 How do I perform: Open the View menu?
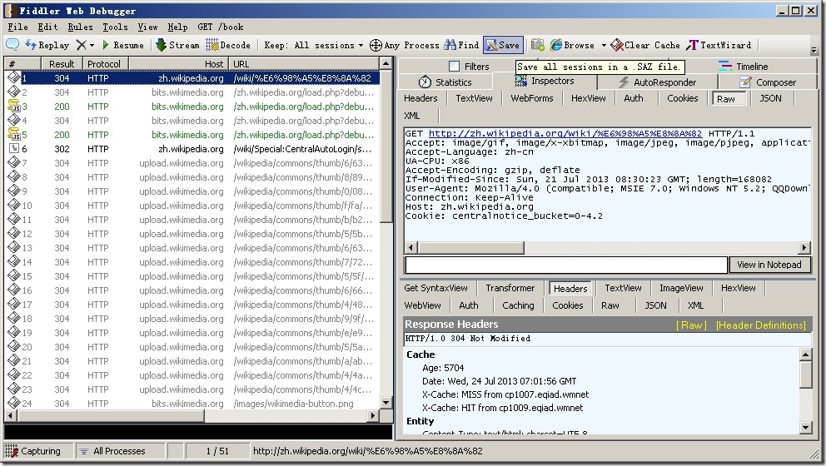click(x=147, y=27)
